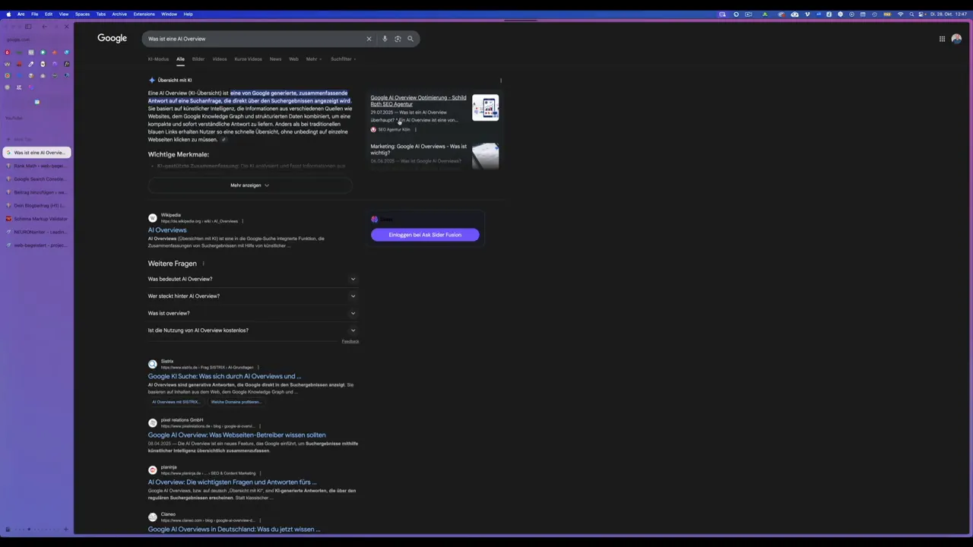Start voice search with microphone icon
This screenshot has height=547, width=973.
[x=385, y=39]
